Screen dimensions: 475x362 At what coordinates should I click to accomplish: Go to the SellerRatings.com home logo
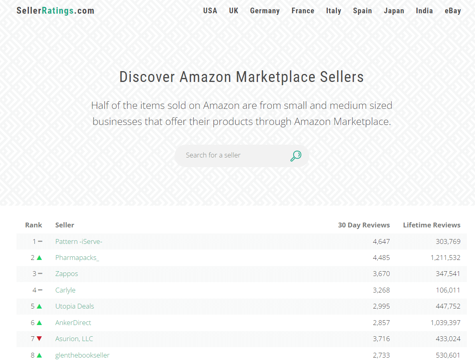pos(55,10)
